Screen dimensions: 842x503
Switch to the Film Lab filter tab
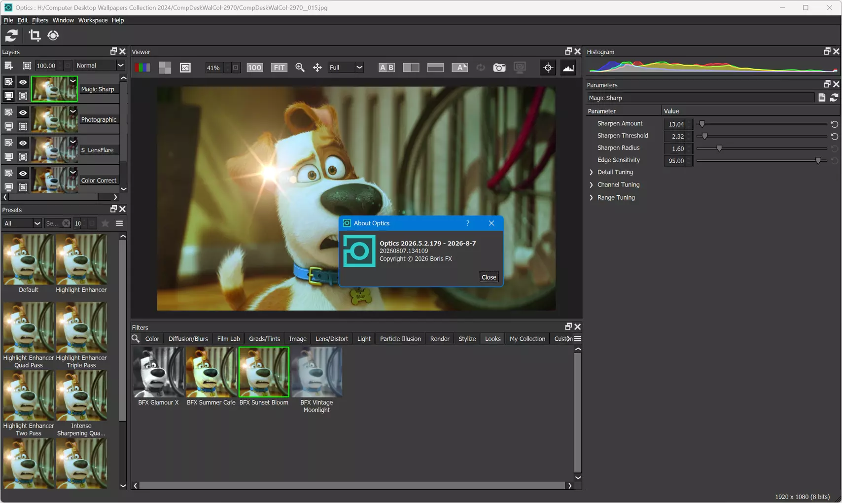tap(229, 339)
